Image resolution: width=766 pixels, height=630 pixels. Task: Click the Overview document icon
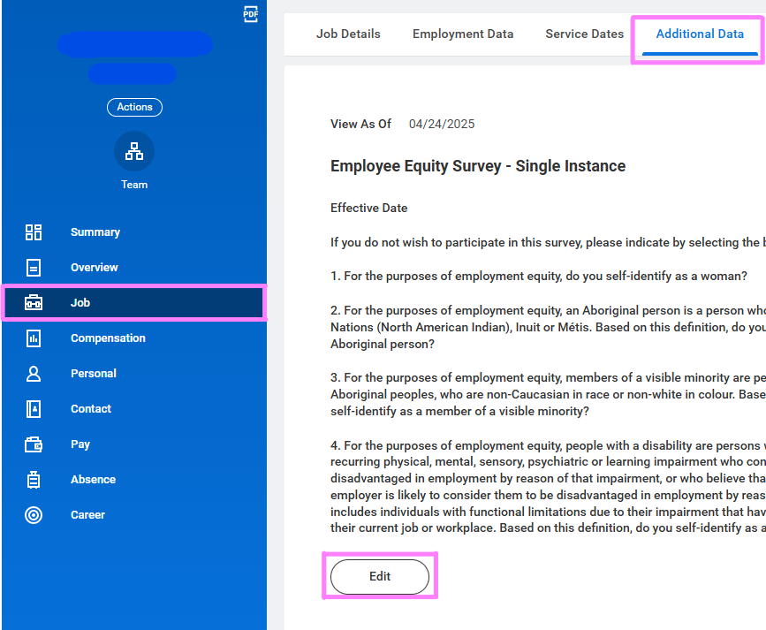point(34,268)
